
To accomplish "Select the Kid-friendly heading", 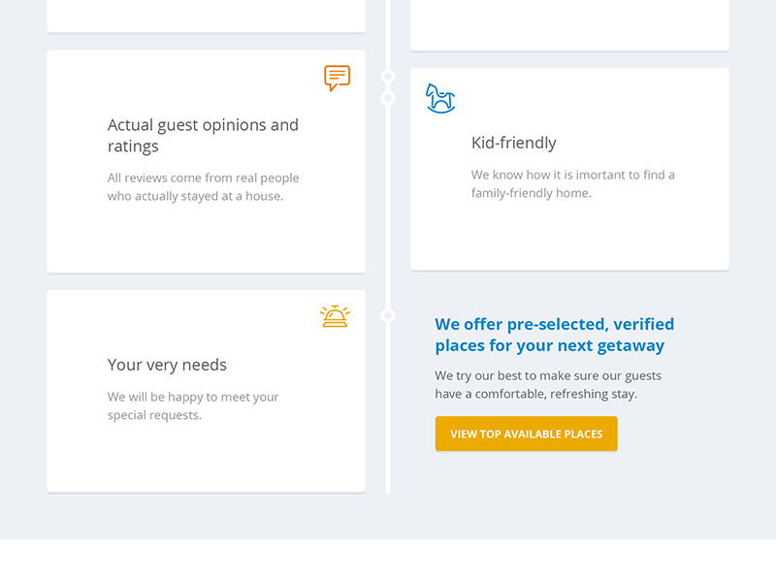I will click(513, 143).
